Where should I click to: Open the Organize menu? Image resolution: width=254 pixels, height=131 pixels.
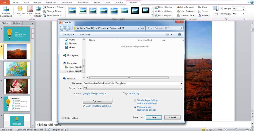68,34
